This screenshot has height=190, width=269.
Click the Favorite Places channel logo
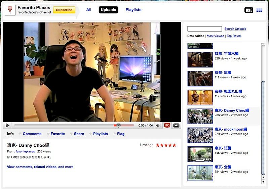pyautogui.click(x=10, y=10)
